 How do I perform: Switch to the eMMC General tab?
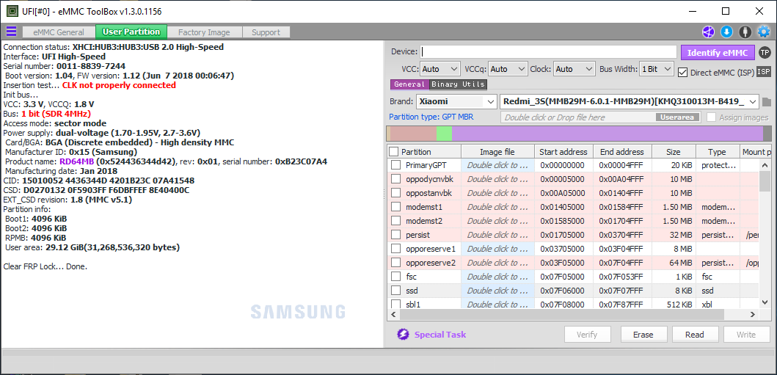(x=59, y=32)
